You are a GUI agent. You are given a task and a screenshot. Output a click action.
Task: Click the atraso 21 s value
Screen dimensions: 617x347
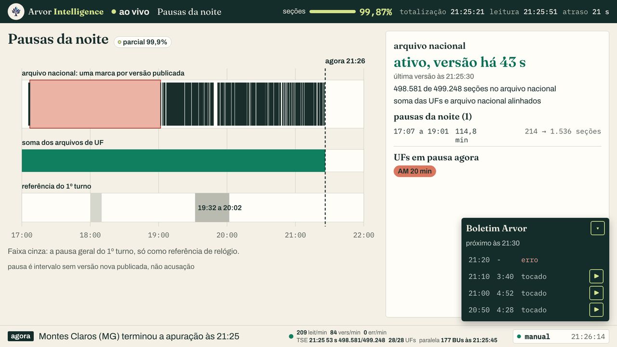pyautogui.click(x=586, y=12)
